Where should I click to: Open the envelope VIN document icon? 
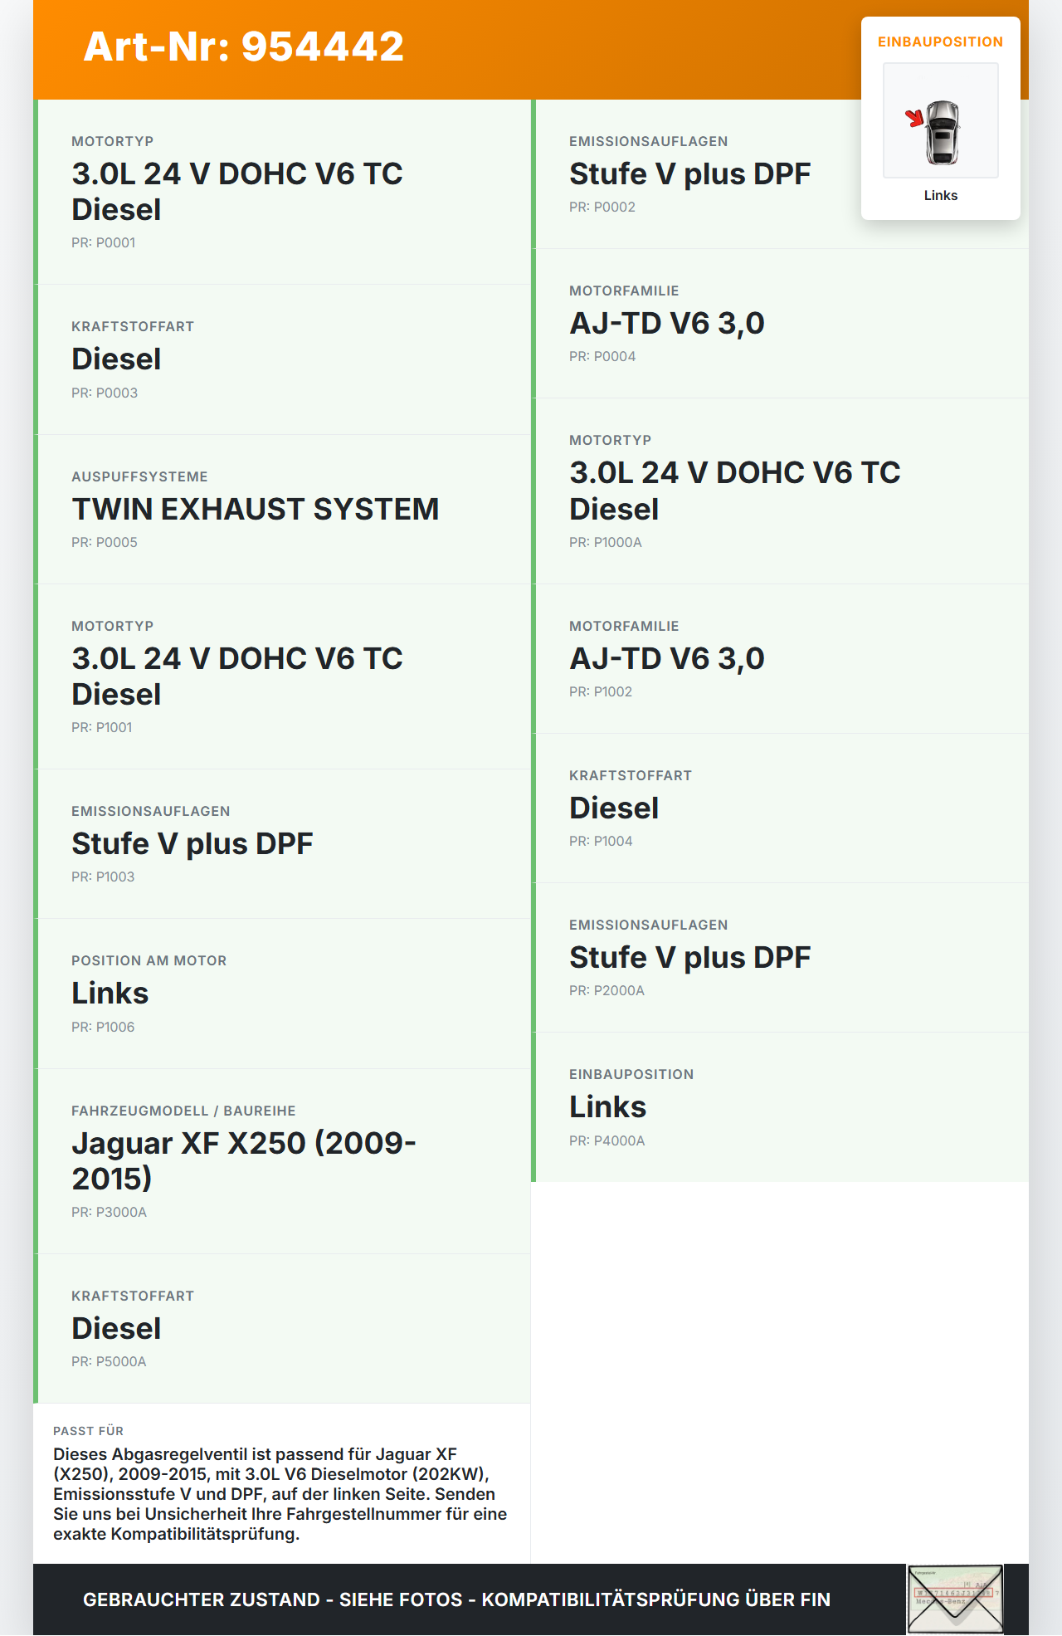tap(954, 1599)
